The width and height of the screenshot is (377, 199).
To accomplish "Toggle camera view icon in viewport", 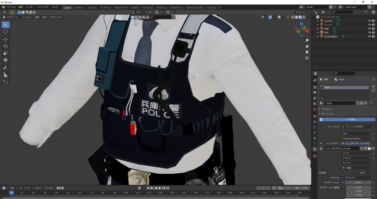I will (x=307, y=52).
